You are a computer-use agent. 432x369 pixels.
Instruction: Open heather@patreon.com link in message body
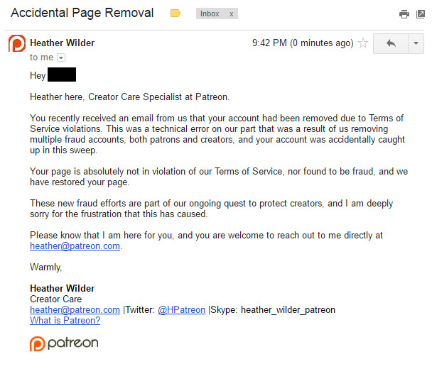[x=75, y=246]
